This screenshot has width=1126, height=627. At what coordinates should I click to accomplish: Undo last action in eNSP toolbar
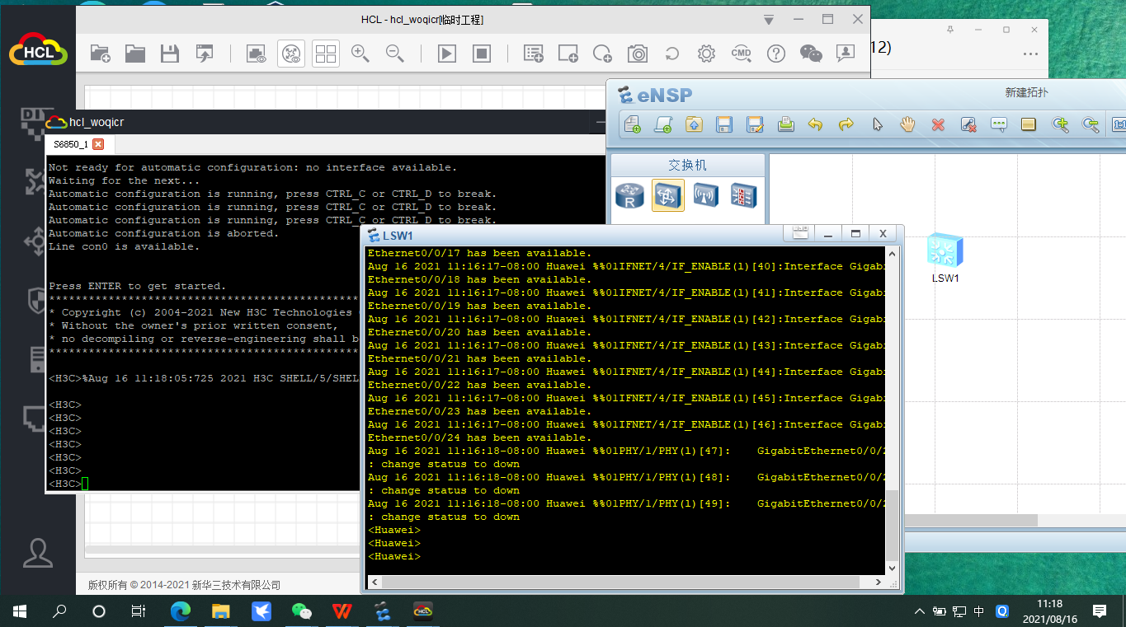pos(816,124)
